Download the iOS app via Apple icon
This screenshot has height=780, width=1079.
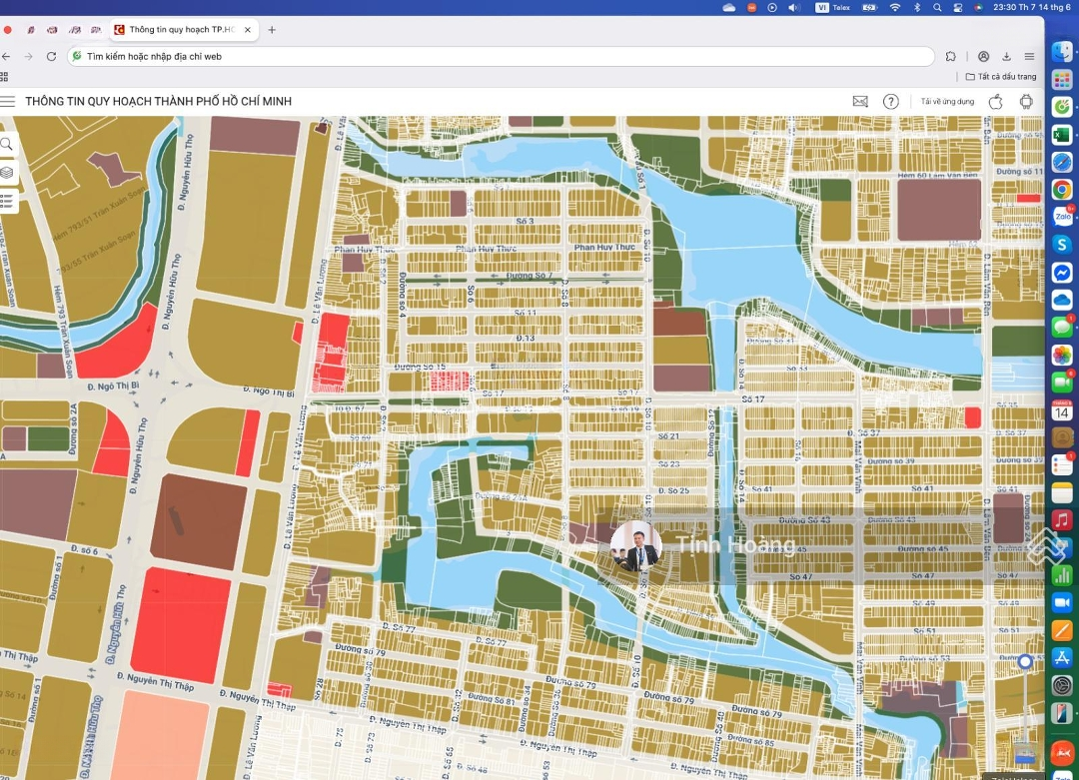point(995,101)
